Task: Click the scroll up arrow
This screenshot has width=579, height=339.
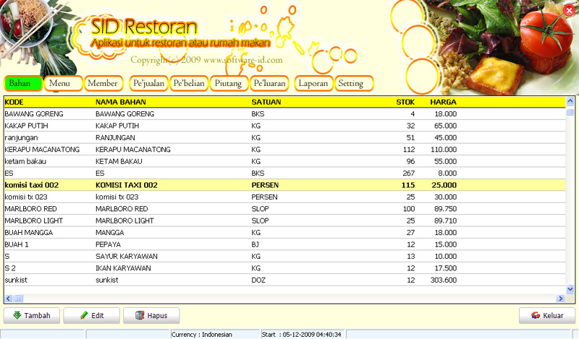Action: pos(570,100)
